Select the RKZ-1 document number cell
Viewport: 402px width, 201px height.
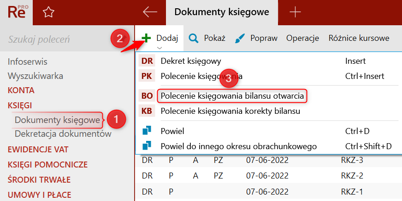click(352, 191)
